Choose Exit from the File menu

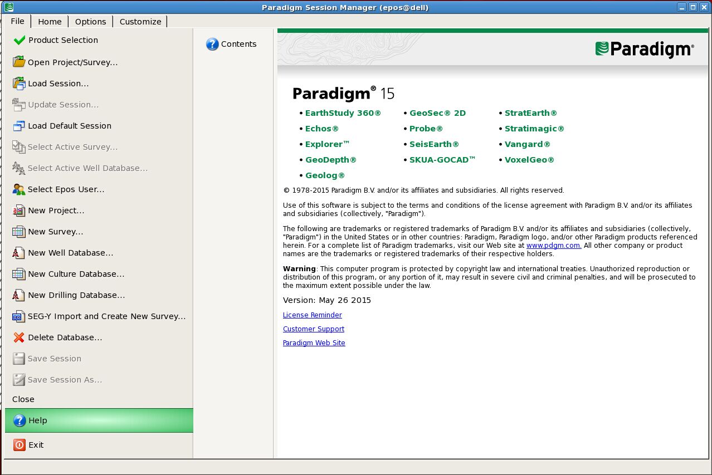[99, 445]
